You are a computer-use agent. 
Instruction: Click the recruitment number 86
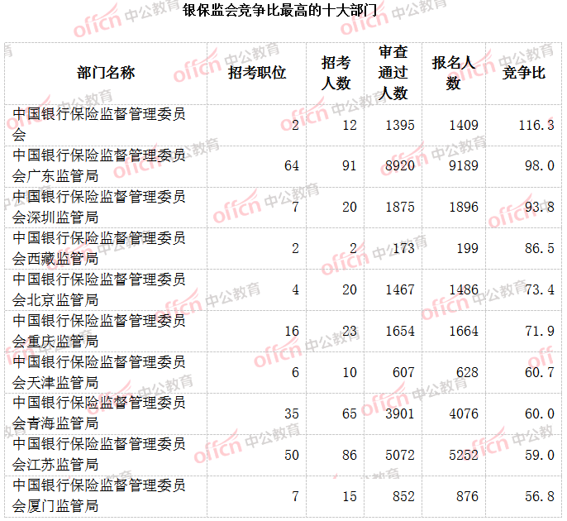[x=350, y=455]
